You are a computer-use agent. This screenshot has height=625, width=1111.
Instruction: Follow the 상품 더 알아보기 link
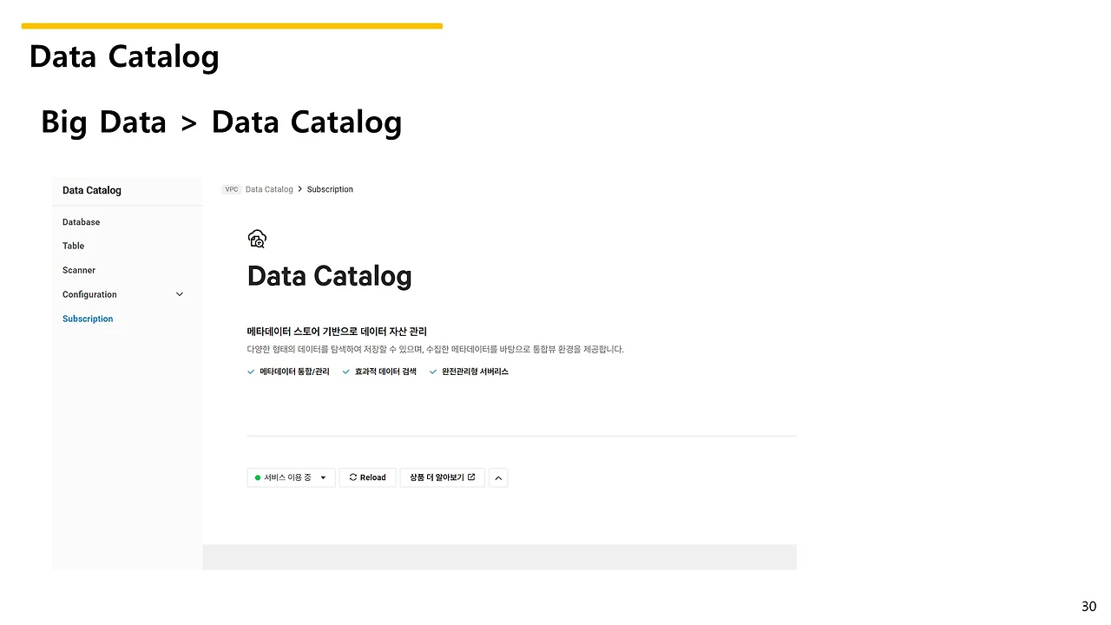pyautogui.click(x=437, y=477)
